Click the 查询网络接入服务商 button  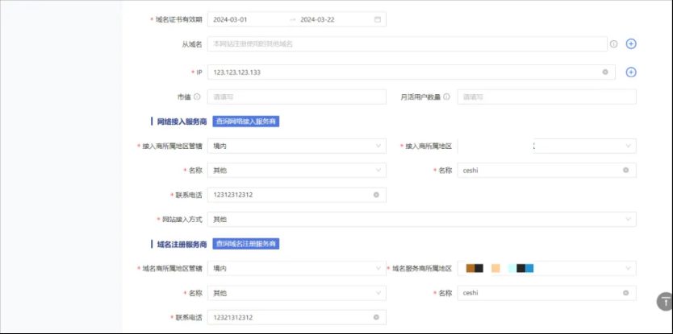coord(246,122)
